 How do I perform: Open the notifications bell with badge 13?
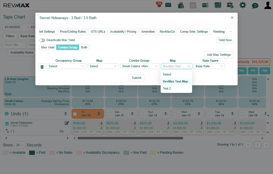159,4
